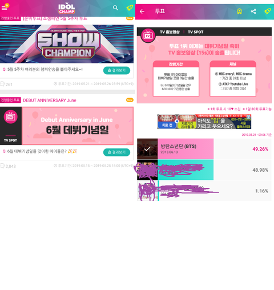Screen dimensions: 274x290
Task: Select the third candidate with 1.16%
Action: (x=204, y=191)
